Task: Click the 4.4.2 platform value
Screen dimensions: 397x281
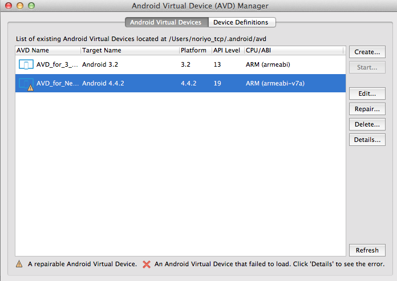Action: click(x=189, y=83)
